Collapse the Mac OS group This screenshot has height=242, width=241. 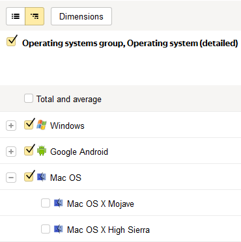(x=11, y=178)
